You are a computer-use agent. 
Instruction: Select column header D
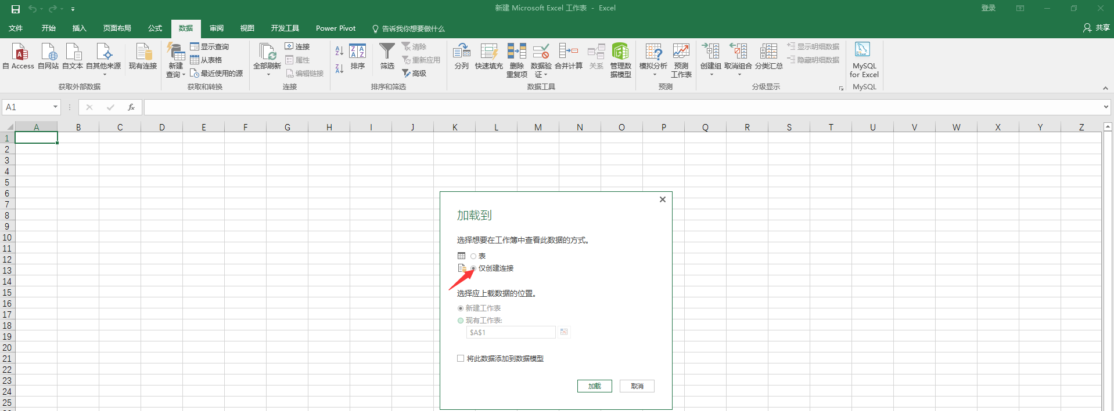(x=162, y=127)
